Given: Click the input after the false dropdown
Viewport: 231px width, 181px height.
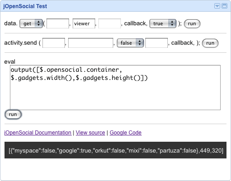Looking at the screenshot, I should 157,43.
